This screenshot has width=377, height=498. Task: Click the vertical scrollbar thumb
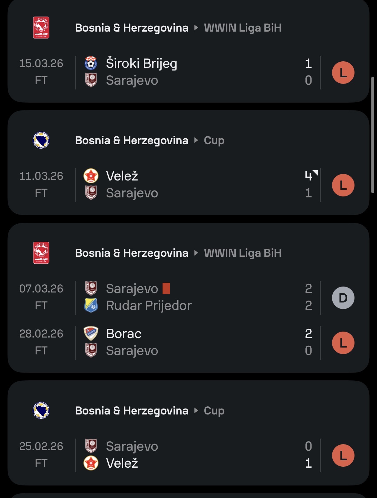point(373,135)
